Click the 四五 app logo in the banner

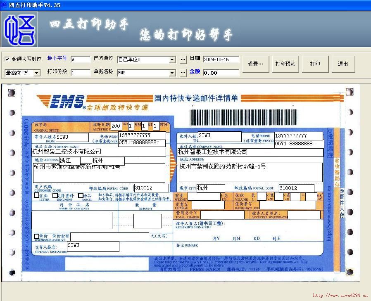tap(19, 29)
